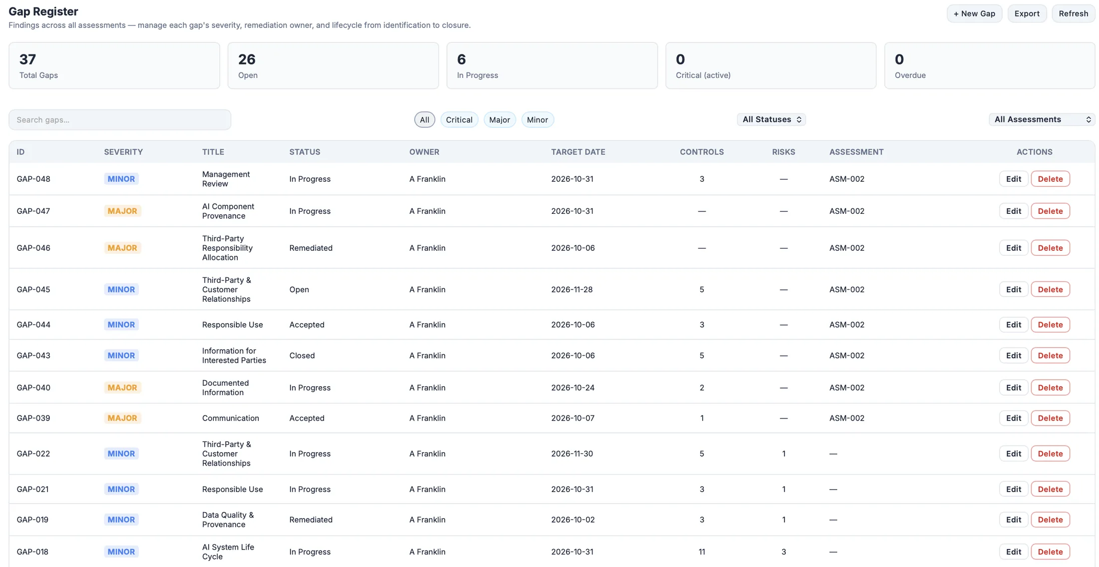Click the Severity column header

tap(123, 152)
